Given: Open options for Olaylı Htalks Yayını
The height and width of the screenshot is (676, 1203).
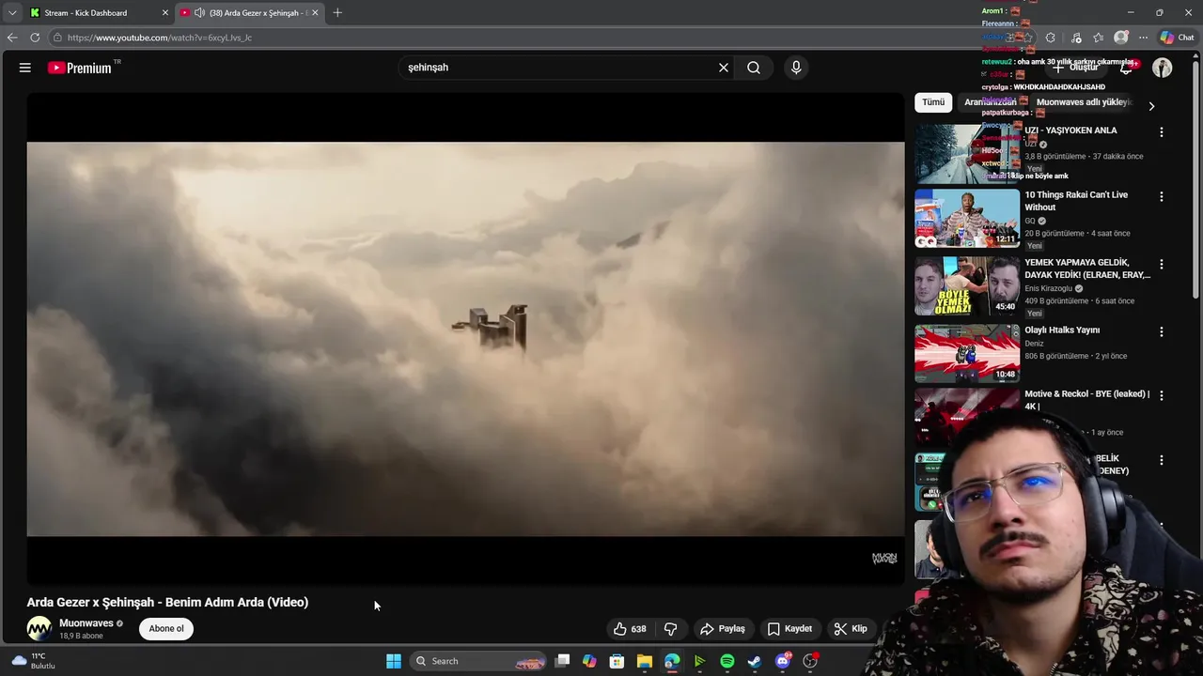Looking at the screenshot, I should pyautogui.click(x=1162, y=332).
